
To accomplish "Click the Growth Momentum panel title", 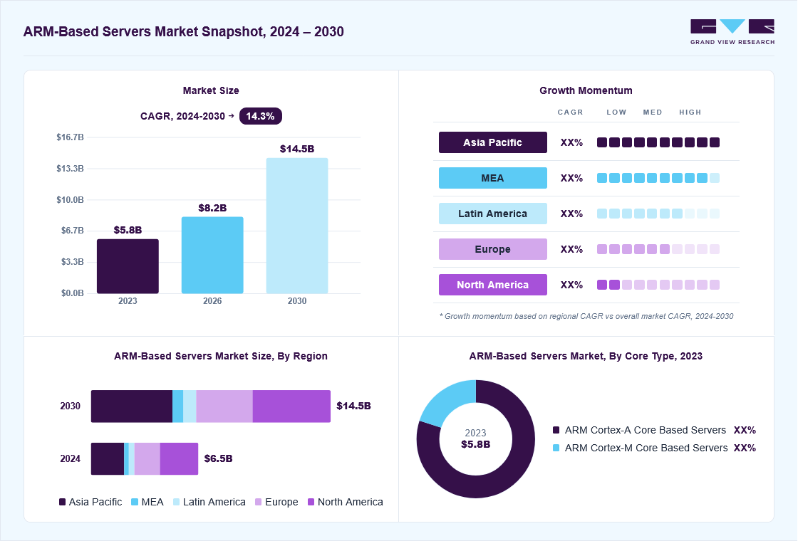I will pyautogui.click(x=586, y=90).
